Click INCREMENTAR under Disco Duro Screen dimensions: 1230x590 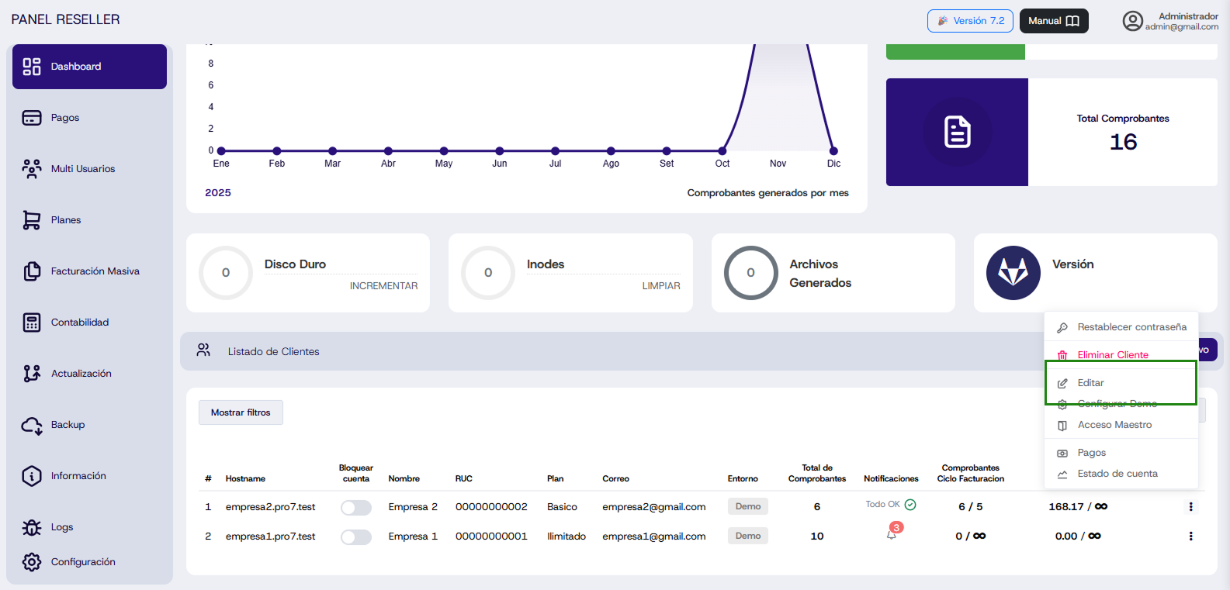pyautogui.click(x=383, y=286)
